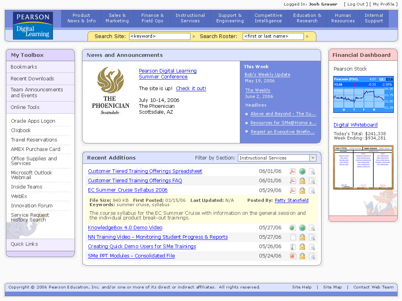Click the globe icon next to KnowledgeBox 4.0 Demo Video

point(302,228)
